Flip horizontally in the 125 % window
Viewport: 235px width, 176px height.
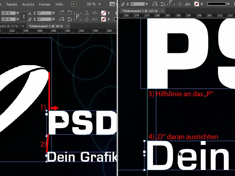(x=155, y=4)
